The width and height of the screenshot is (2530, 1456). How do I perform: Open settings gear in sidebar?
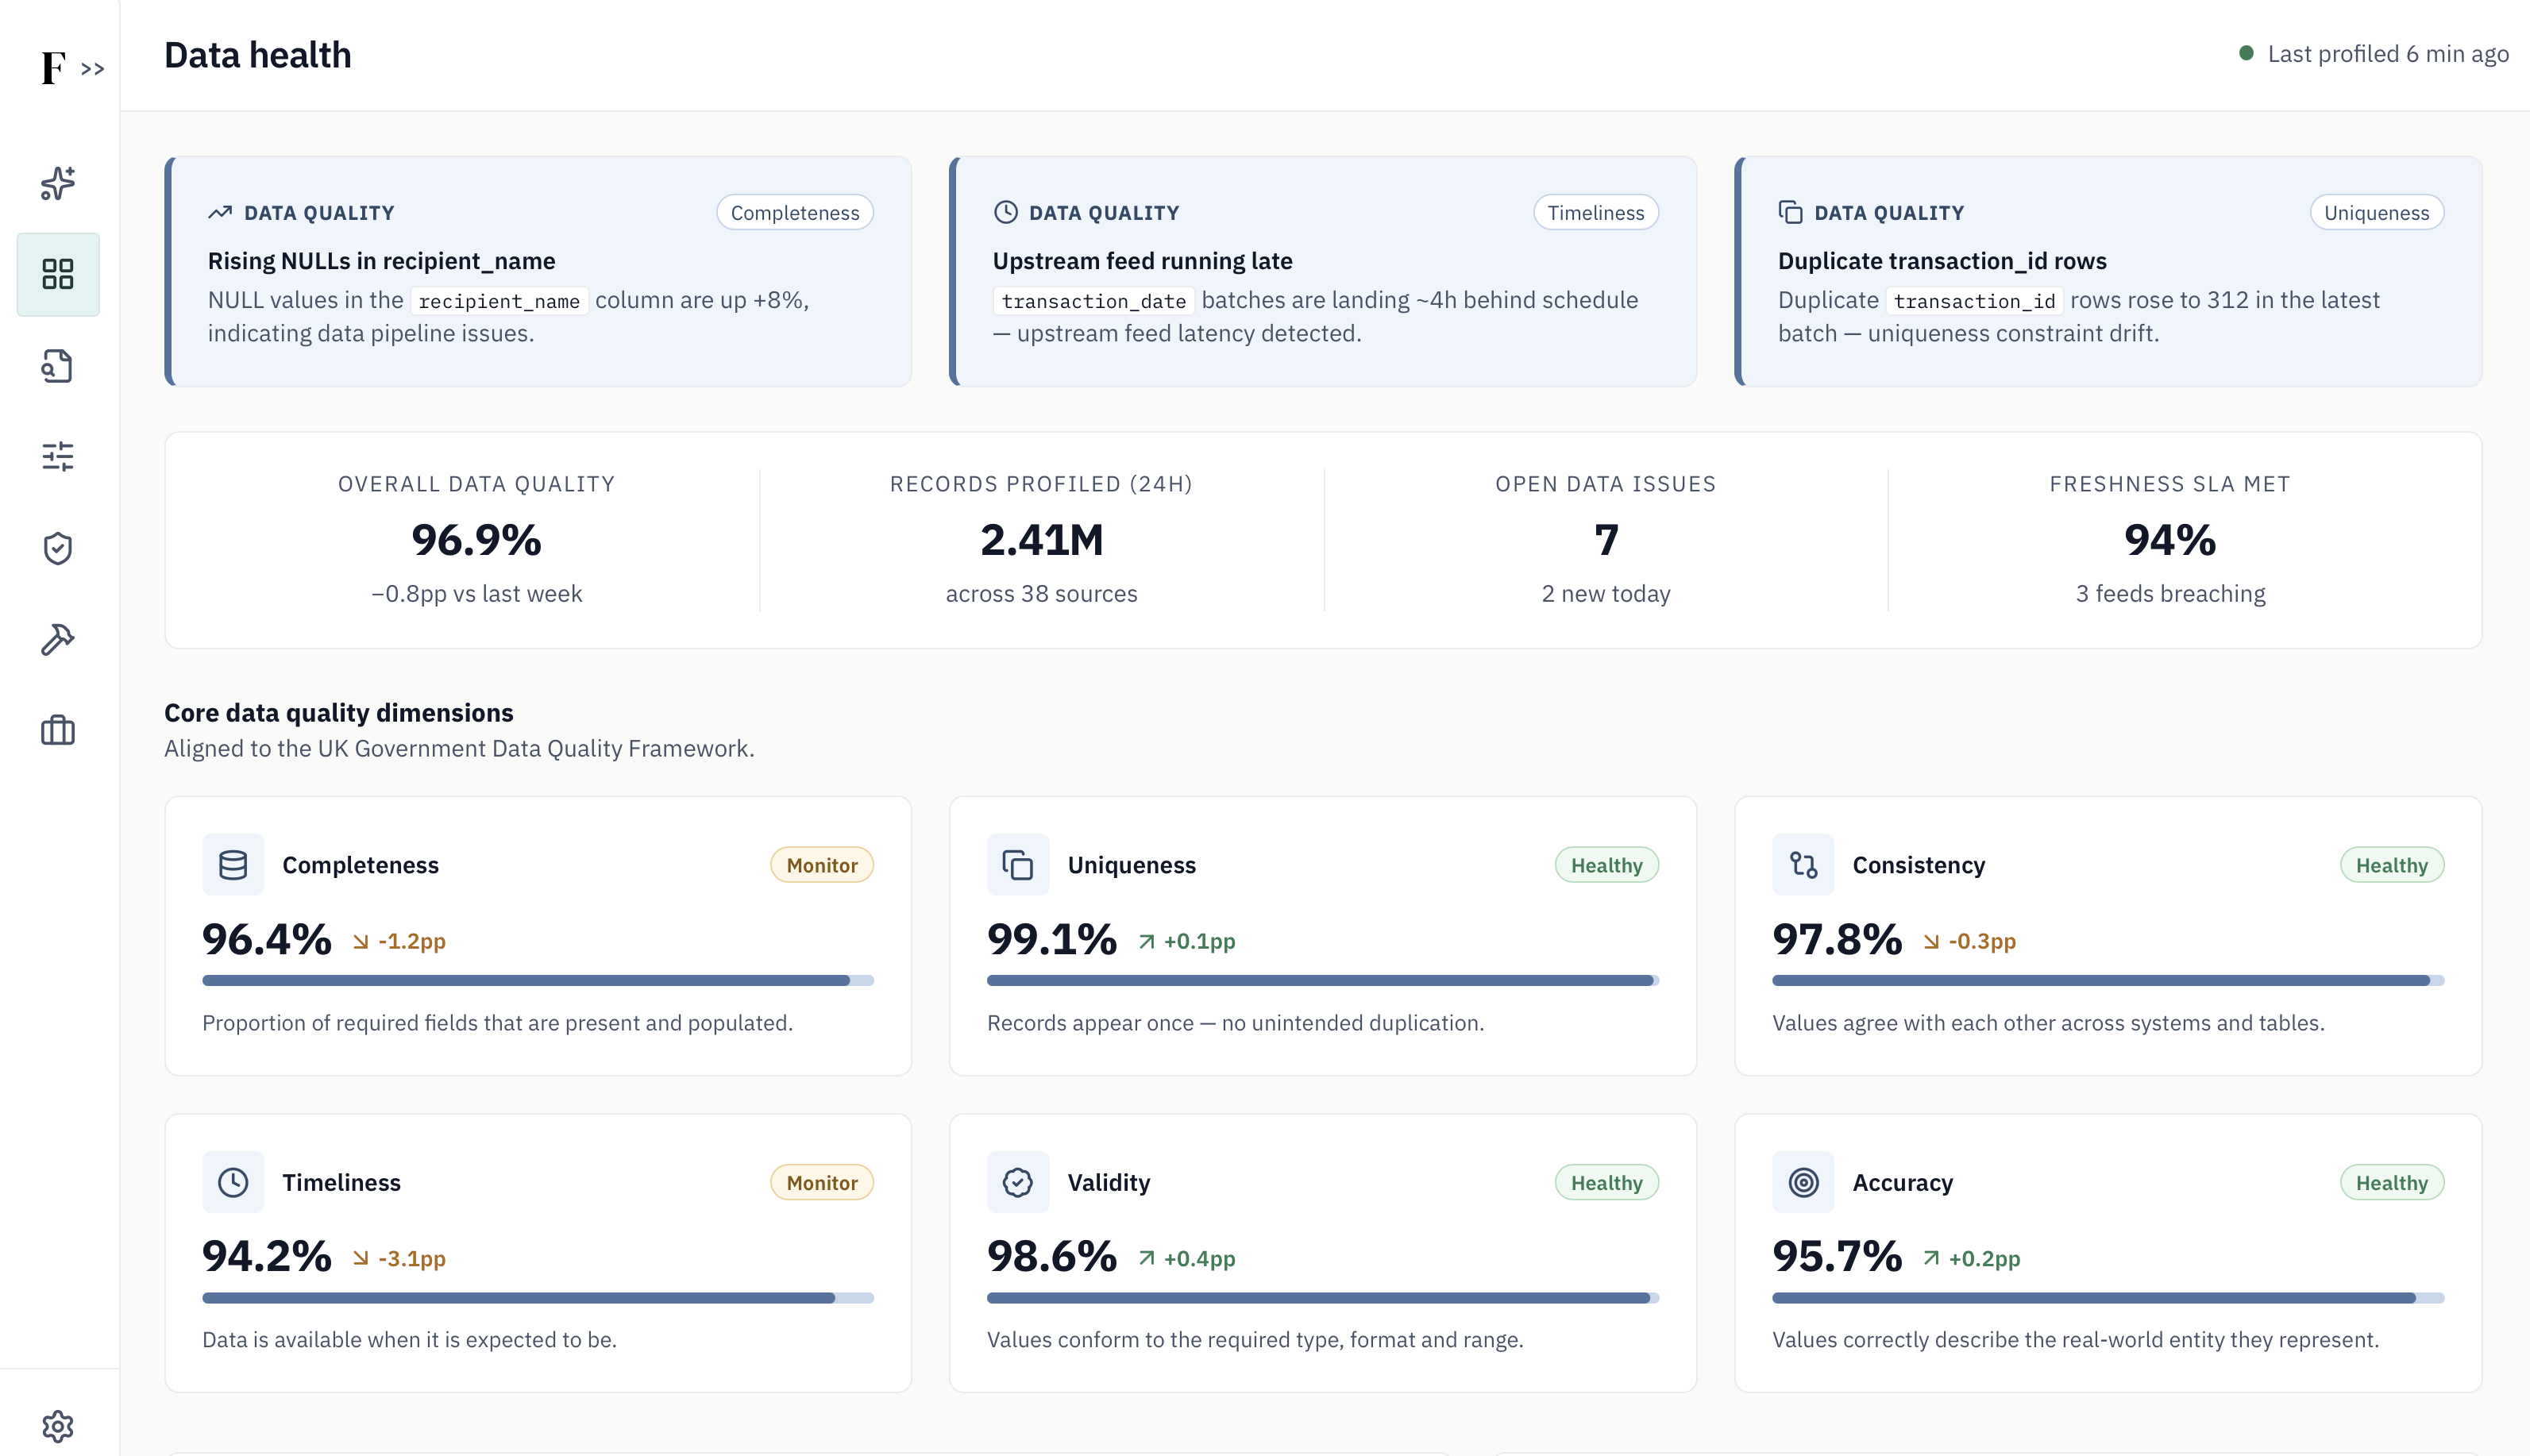click(58, 1426)
